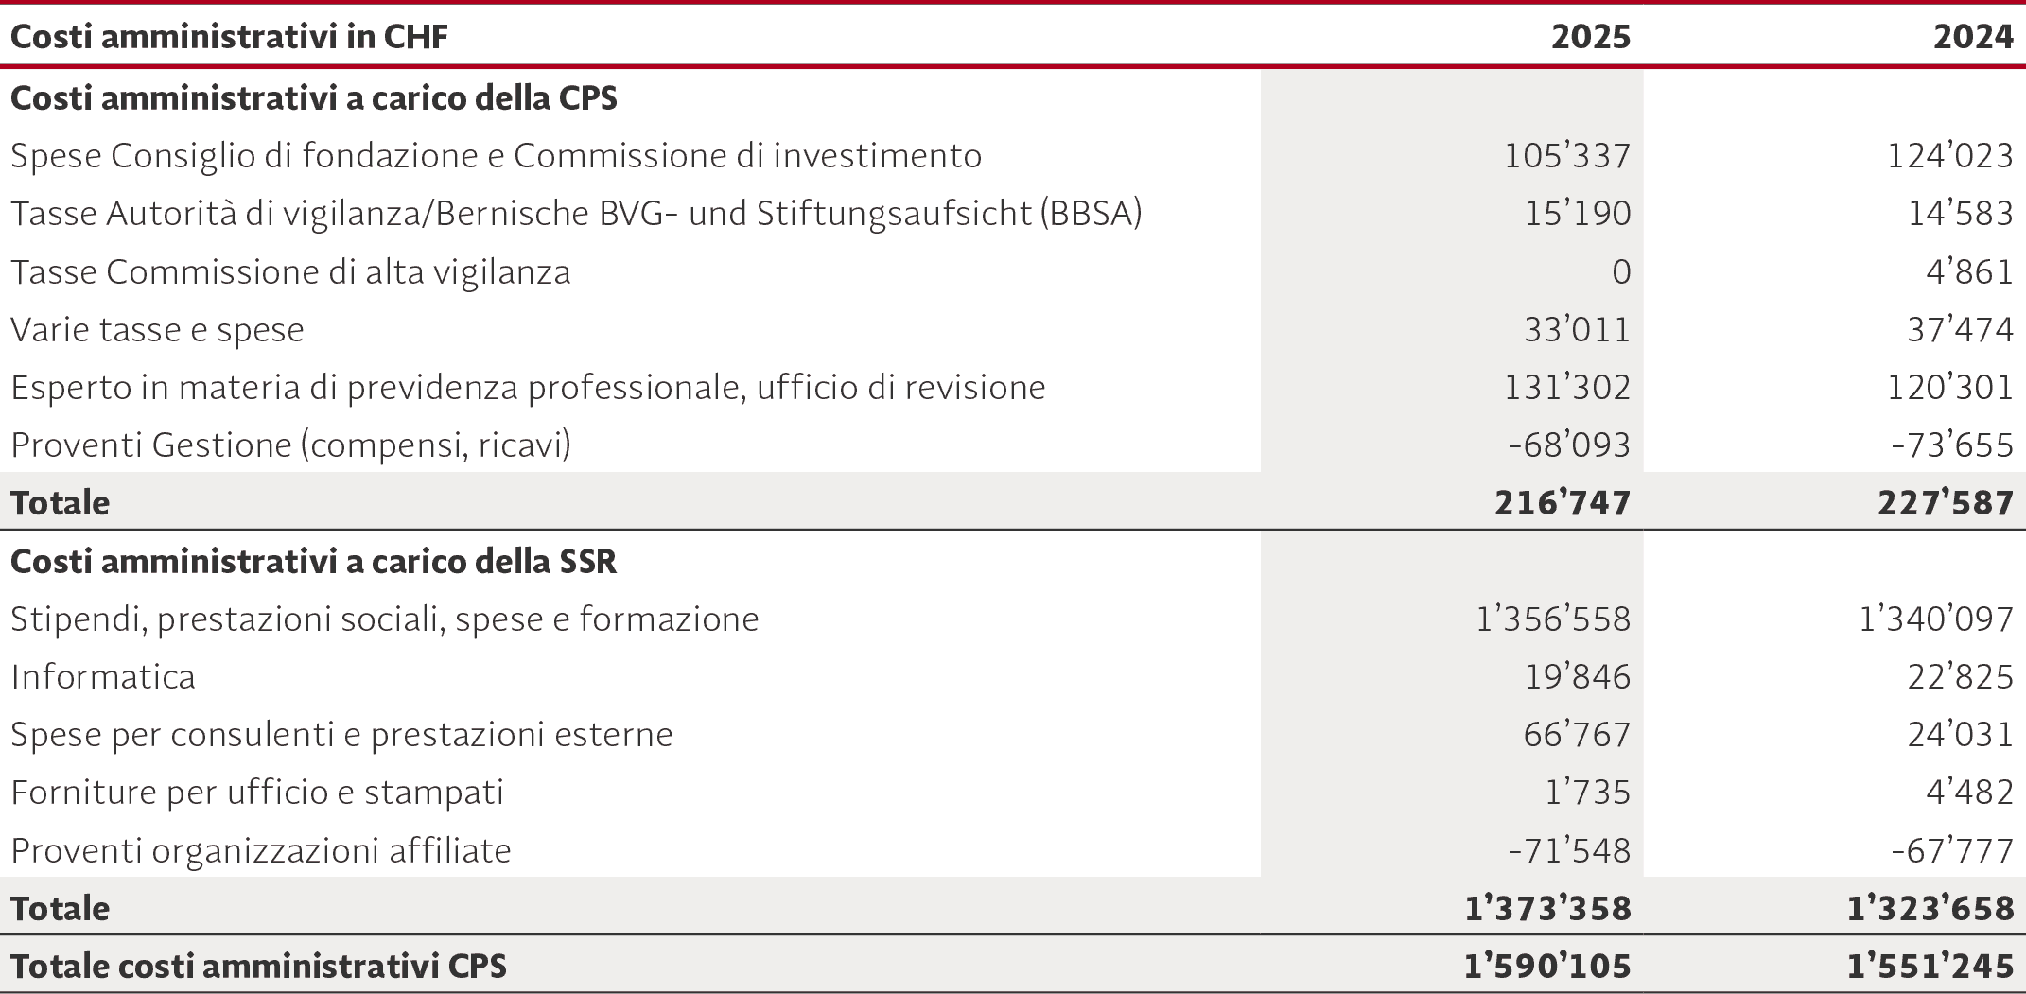The height and width of the screenshot is (994, 2026).
Task: Click the Proventi Gestione row label
Action: click(x=290, y=445)
